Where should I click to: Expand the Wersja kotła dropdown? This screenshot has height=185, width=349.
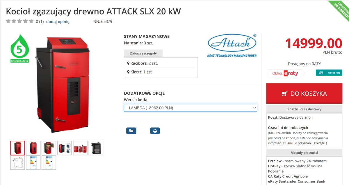pyautogui.click(x=190, y=108)
